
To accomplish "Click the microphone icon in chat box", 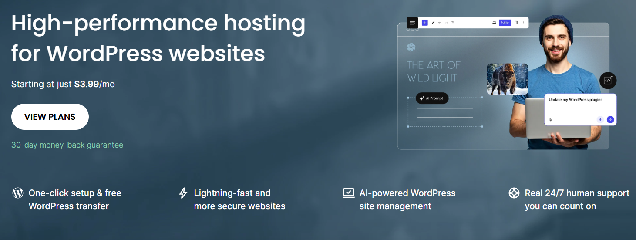I will (600, 119).
